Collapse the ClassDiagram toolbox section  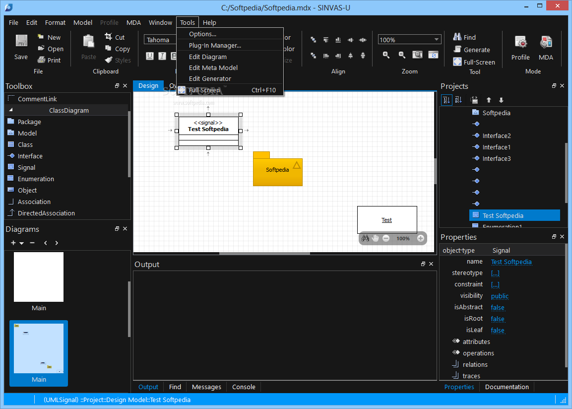[x=10, y=110]
